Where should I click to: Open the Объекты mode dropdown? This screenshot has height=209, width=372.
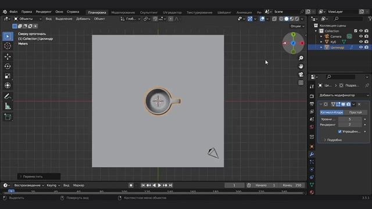click(x=27, y=19)
